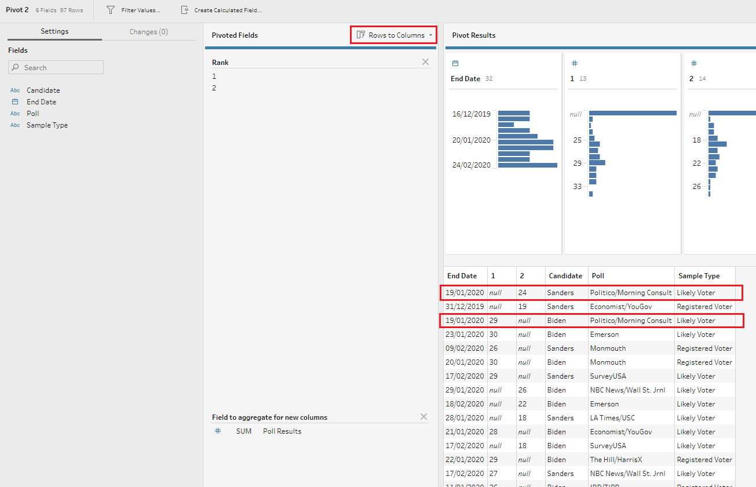Click the Pivot 2 step name
Viewport: 756px width, 487px height.
pyautogui.click(x=17, y=10)
